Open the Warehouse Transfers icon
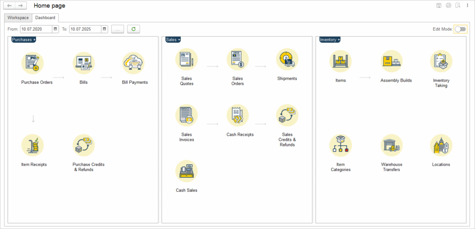475x229 pixels. (x=392, y=146)
